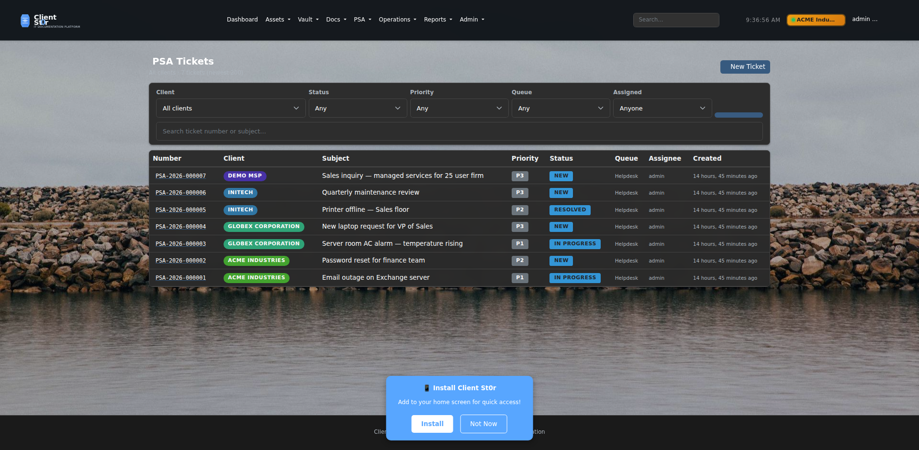Screen dimensions: 919x450
Task: Expand the Docs menu
Action: pyautogui.click(x=336, y=20)
